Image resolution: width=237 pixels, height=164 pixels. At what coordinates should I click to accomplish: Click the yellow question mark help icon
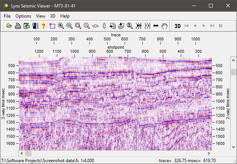(x=44, y=26)
